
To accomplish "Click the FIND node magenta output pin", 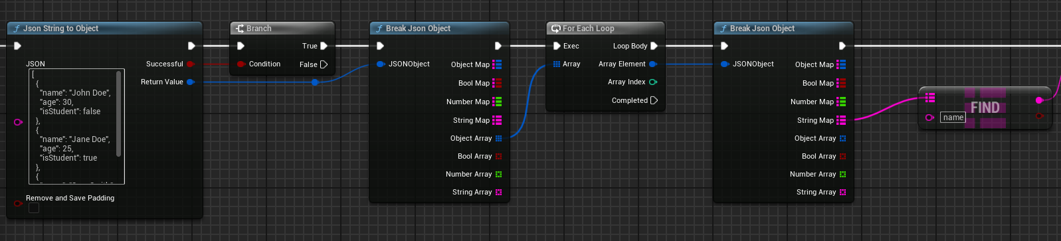I will [x=1039, y=100].
